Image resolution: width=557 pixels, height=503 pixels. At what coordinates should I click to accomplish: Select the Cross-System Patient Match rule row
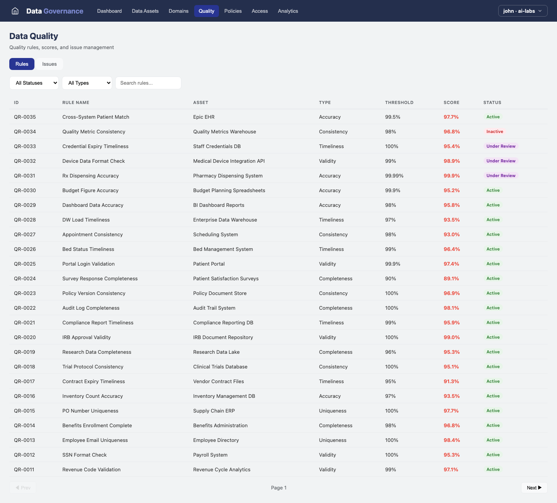96,117
